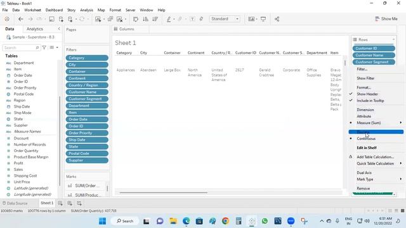Choose Show Filter in context menu
Screen dimensions: 406x228
click(x=365, y=78)
